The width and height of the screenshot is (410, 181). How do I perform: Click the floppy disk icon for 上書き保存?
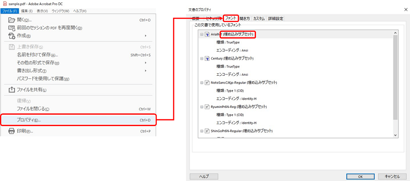pyautogui.click(x=12, y=47)
